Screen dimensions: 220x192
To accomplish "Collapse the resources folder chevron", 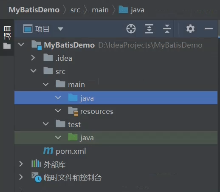I will 58,110.
